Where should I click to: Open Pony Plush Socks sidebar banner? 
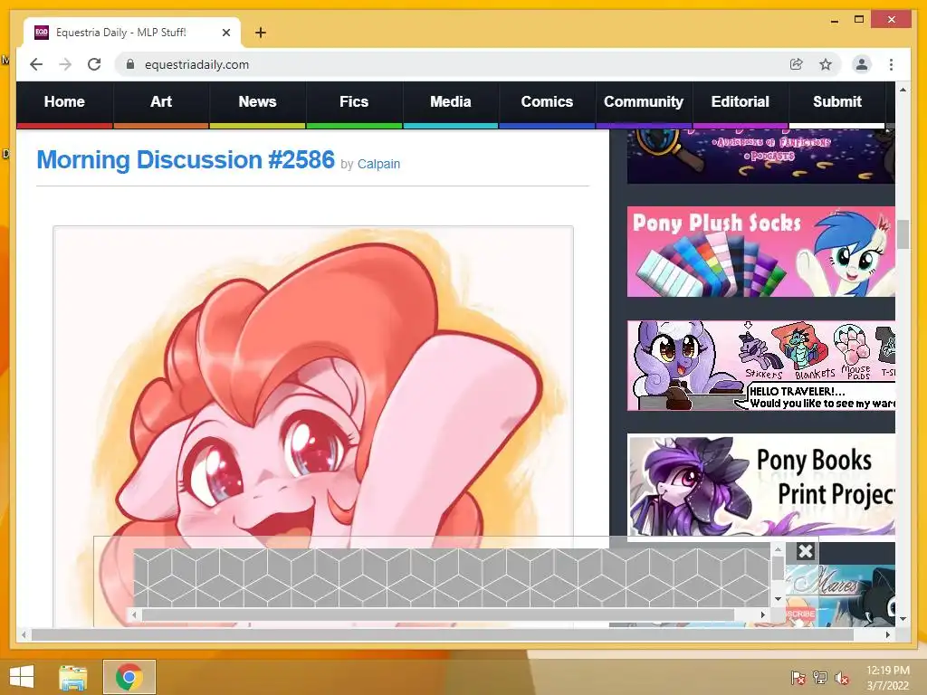point(760,252)
